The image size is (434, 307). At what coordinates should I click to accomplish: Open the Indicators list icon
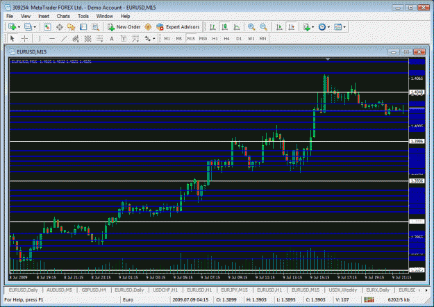tap(306, 27)
